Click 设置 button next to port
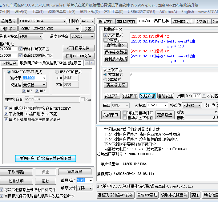 (87, 29)
